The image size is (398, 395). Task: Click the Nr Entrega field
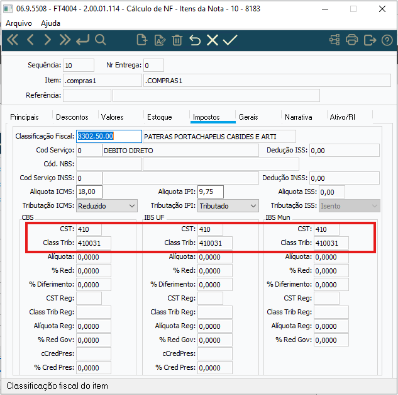tap(153, 66)
